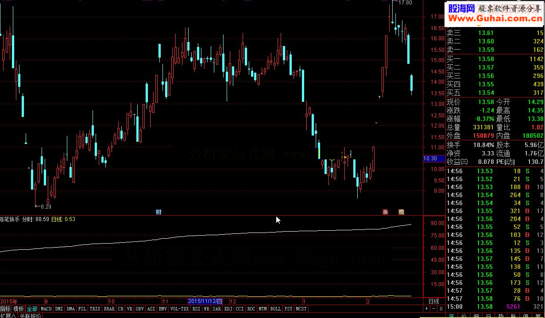545x318 pixels.
Task: Click the 总量 value 331381
Action: [x=483, y=128]
